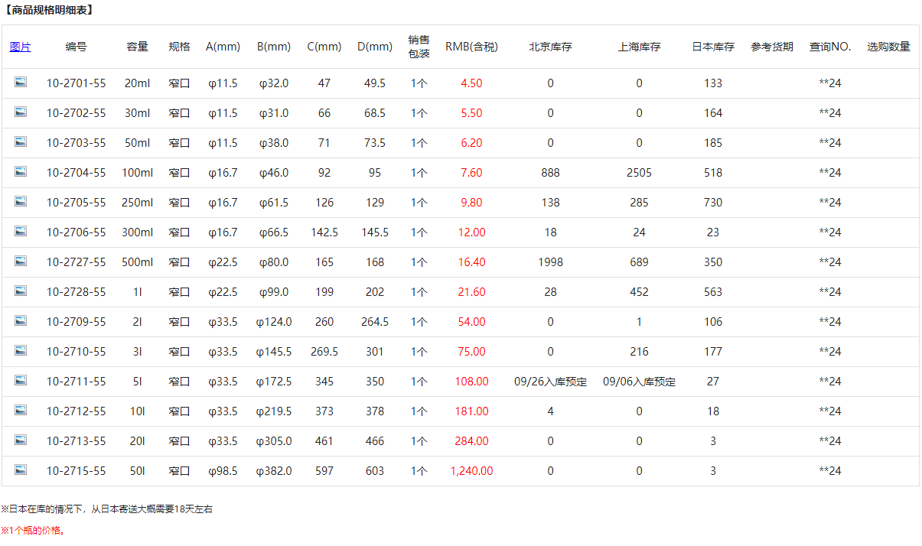Open picture icon for 10-2702-55 row
This screenshot has height=546, width=922.
[21, 112]
